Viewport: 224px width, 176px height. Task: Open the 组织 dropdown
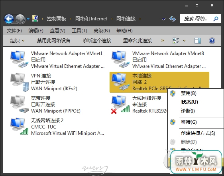click(x=17, y=41)
